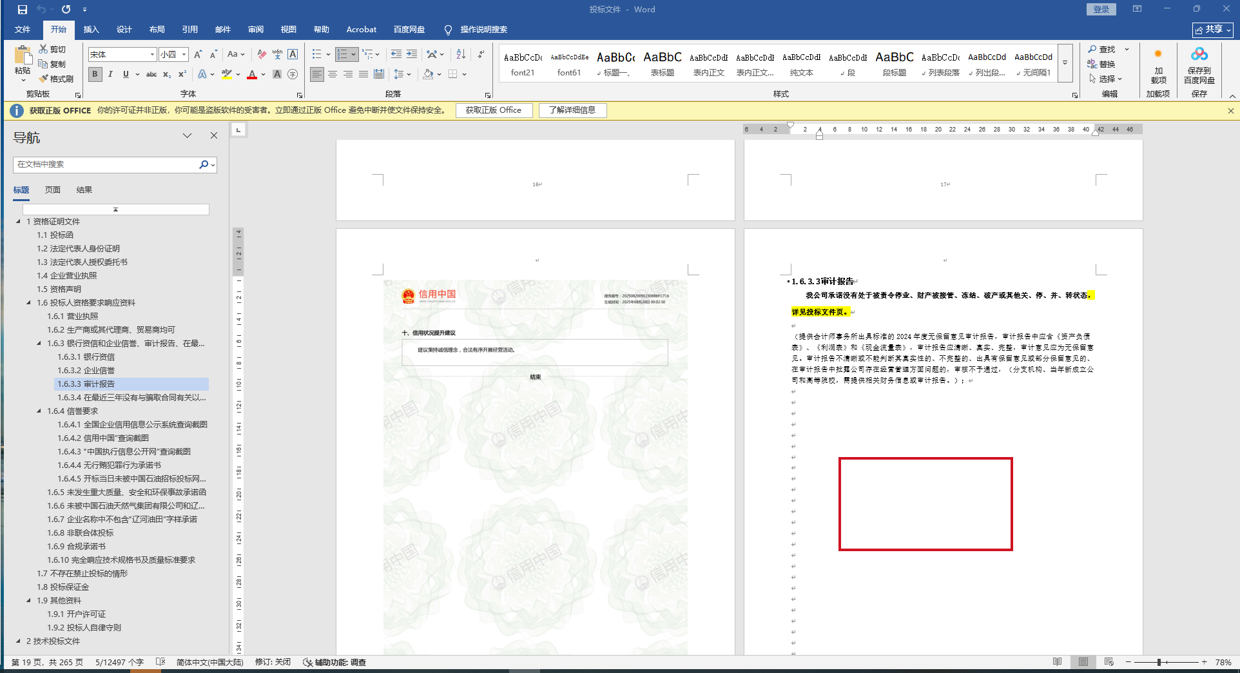Save the document with the floppy disk icon

(23, 10)
